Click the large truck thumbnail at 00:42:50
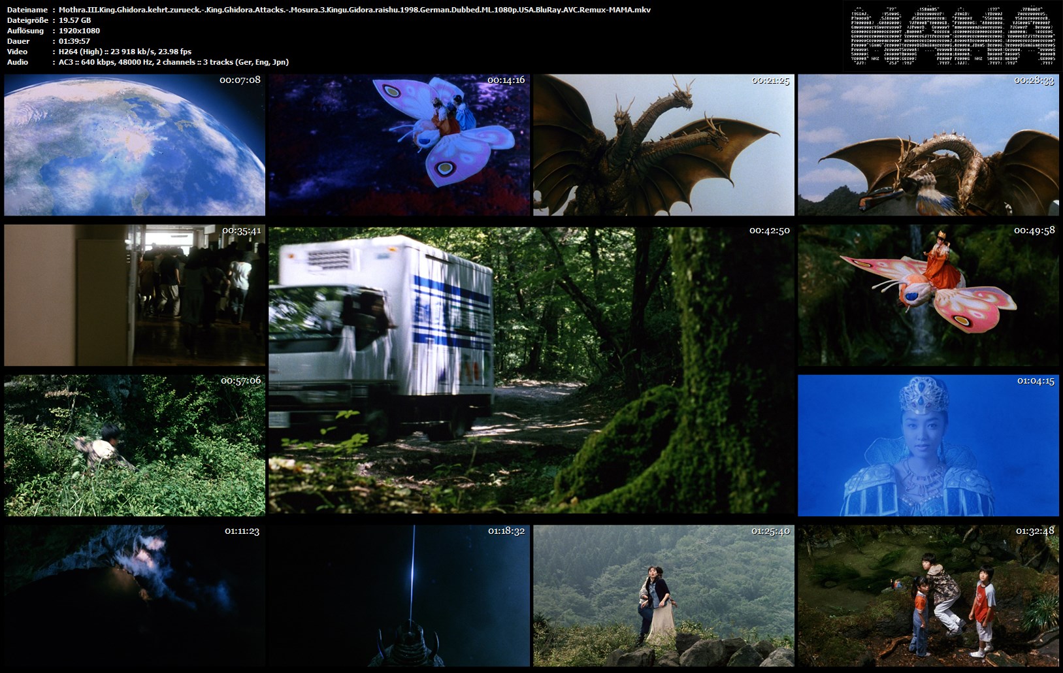This screenshot has height=673, width=1063. (x=532, y=370)
